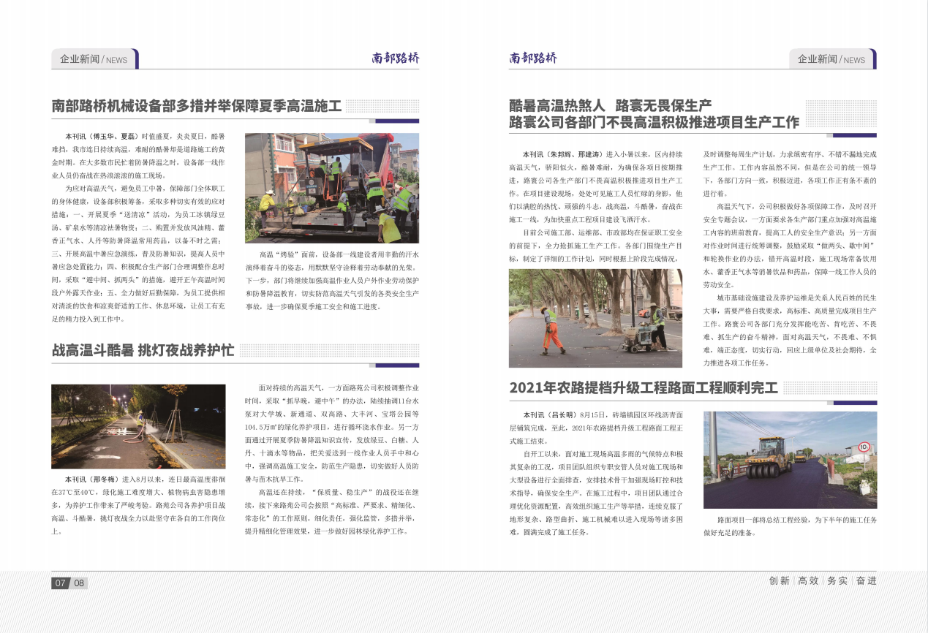The image size is (928, 633).
Task: Open the night-time road watering photo
Action: [x=138, y=426]
